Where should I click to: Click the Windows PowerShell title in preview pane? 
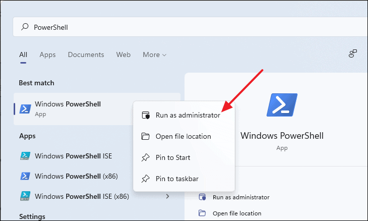[282, 136]
